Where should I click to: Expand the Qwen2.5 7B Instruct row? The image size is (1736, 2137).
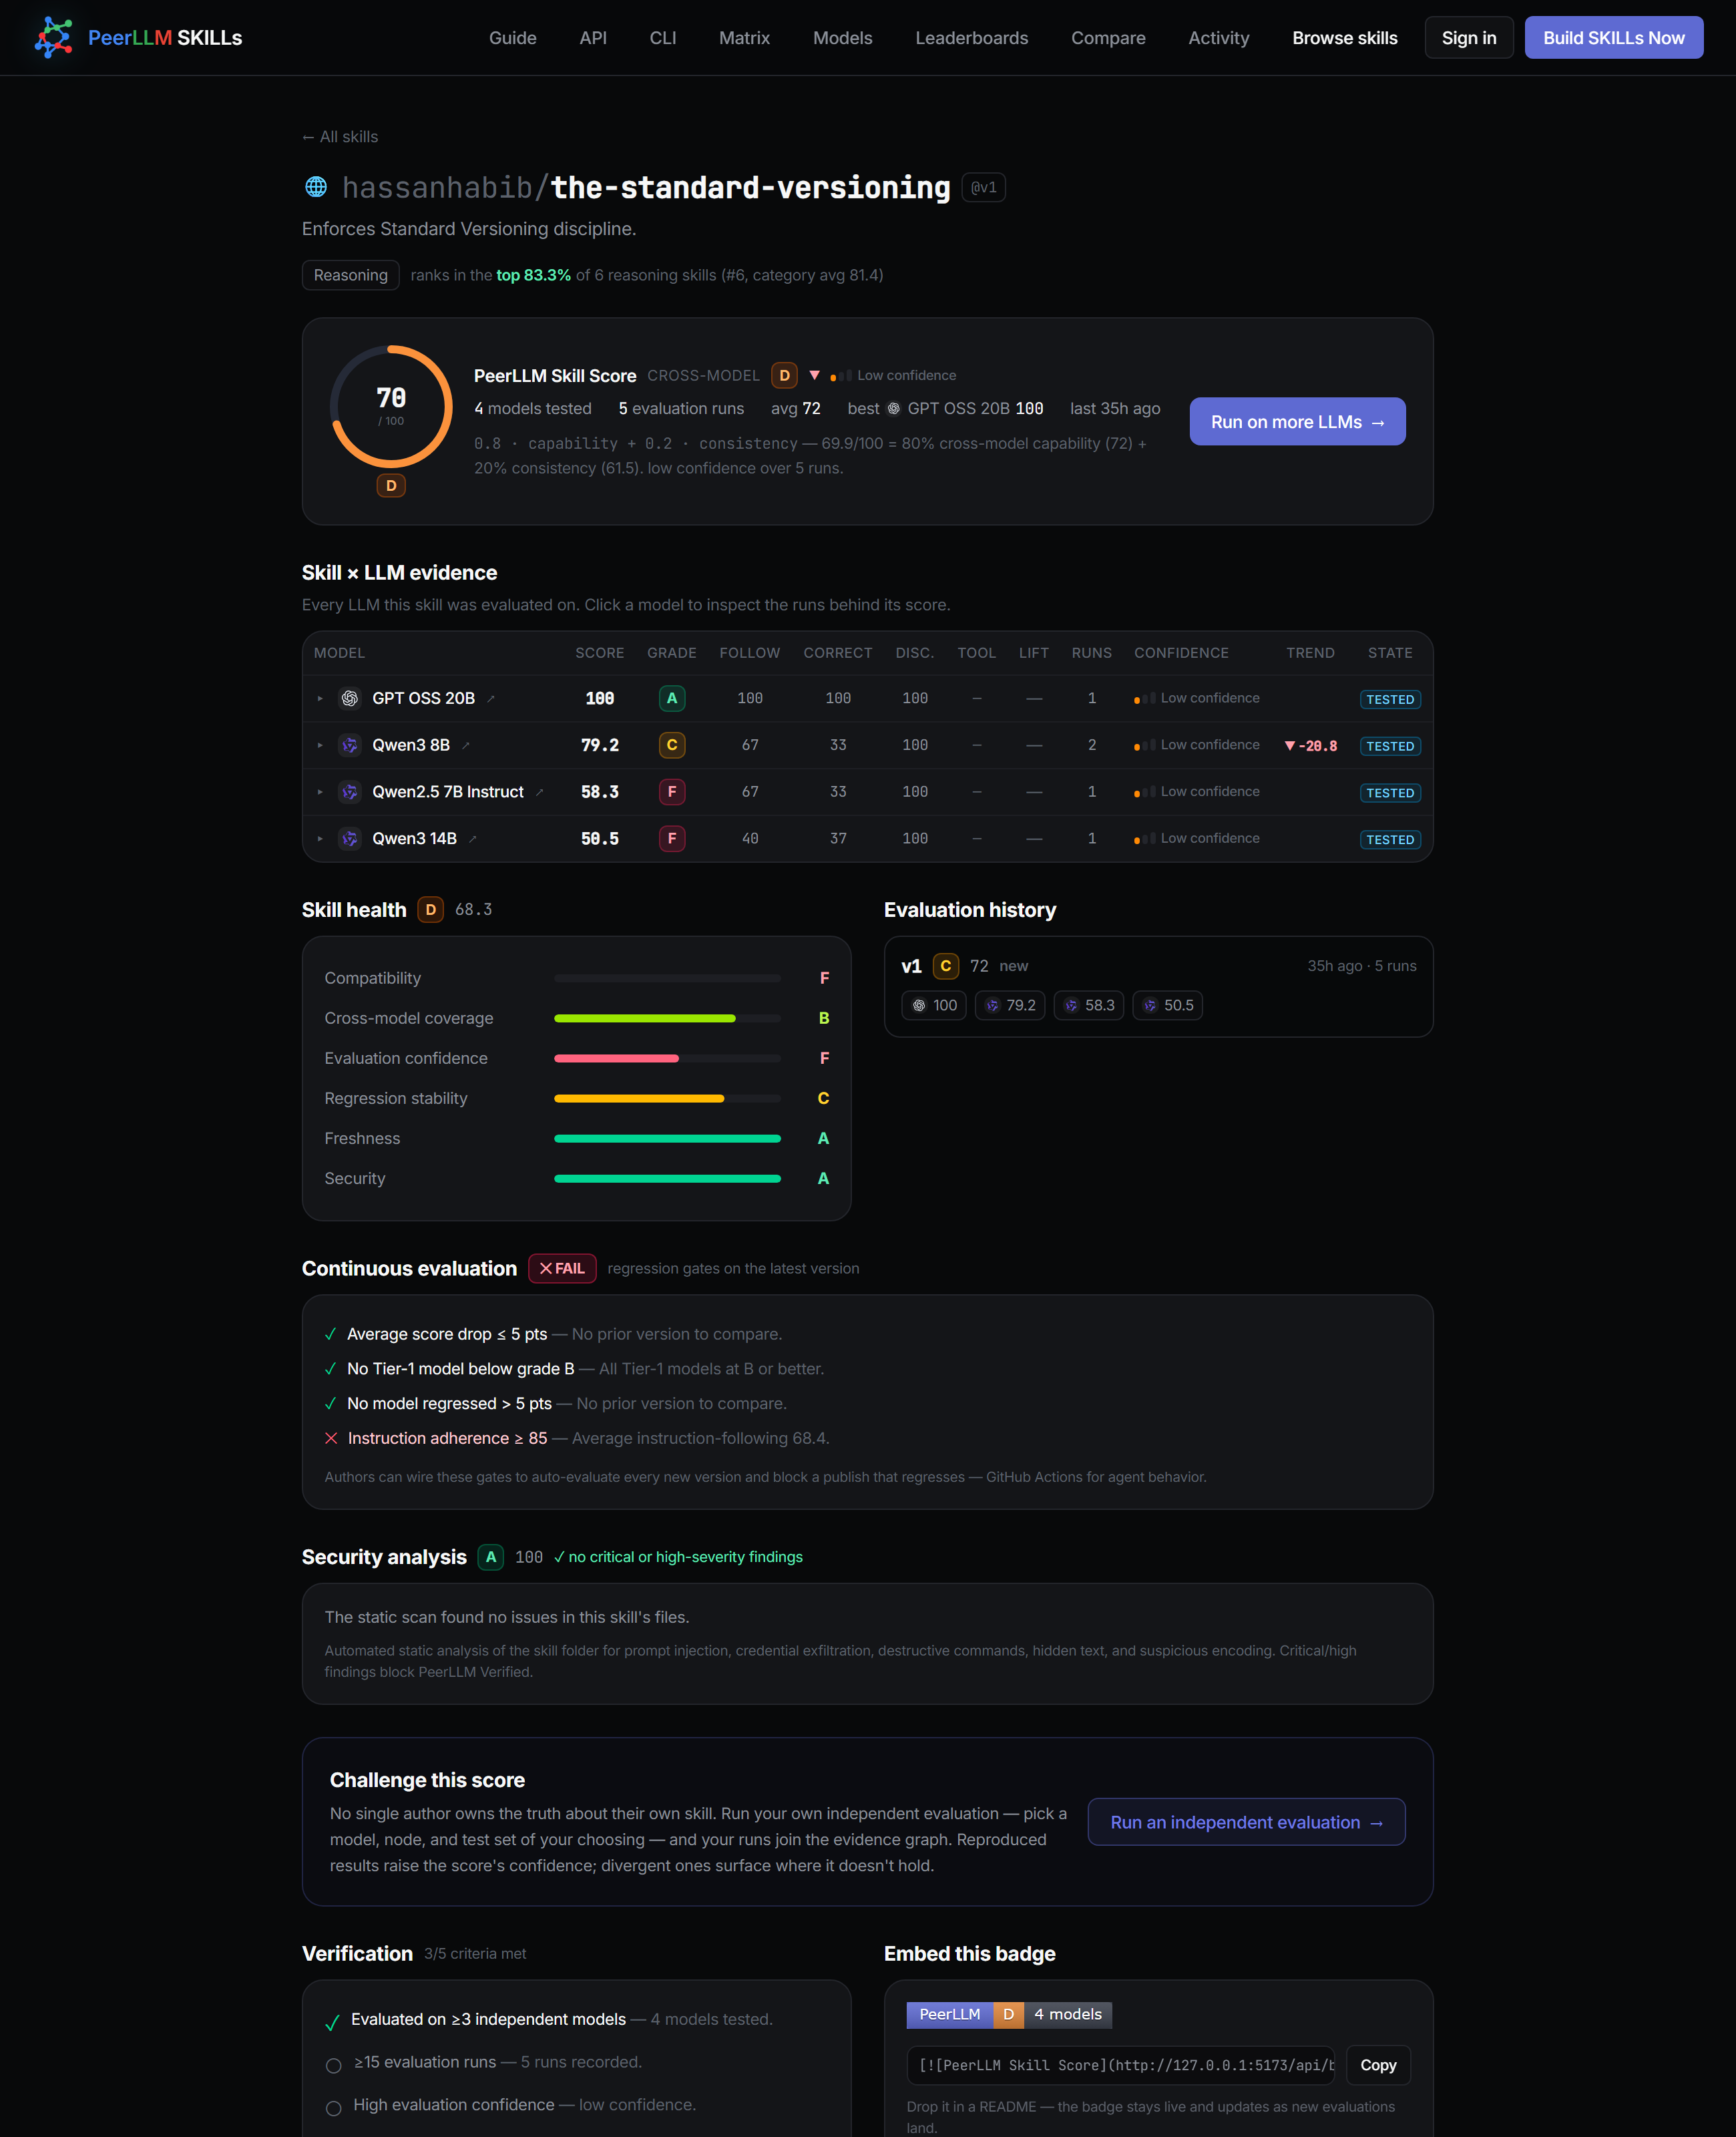click(320, 793)
